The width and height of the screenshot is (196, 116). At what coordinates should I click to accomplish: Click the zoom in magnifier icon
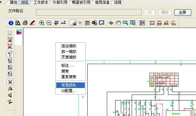(x=42, y=23)
